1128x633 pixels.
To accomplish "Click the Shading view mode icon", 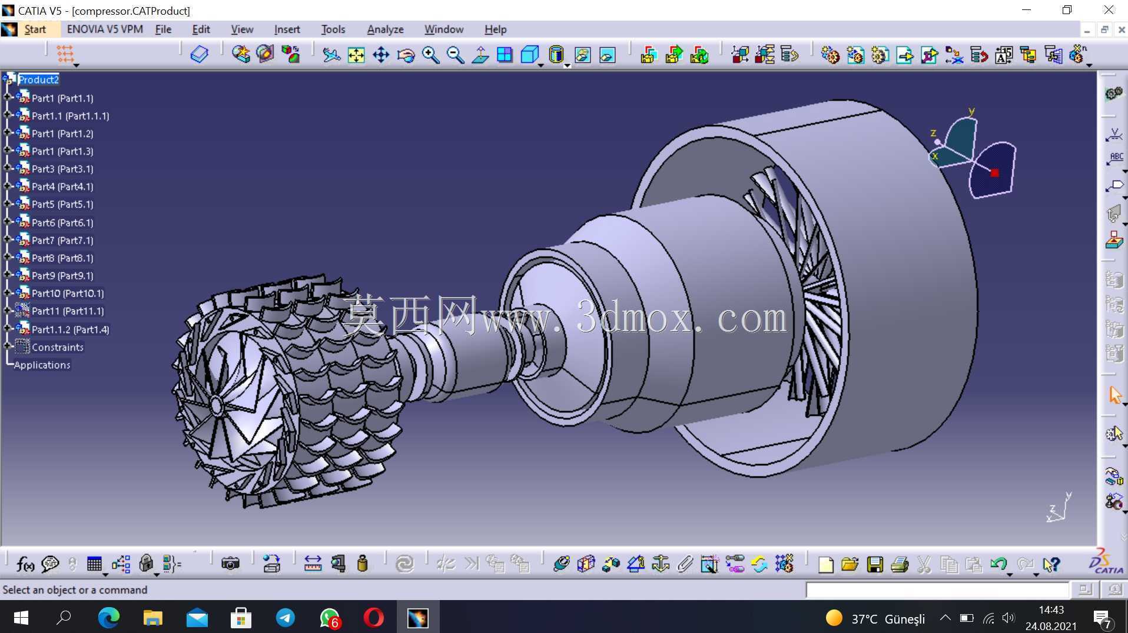I will (556, 55).
